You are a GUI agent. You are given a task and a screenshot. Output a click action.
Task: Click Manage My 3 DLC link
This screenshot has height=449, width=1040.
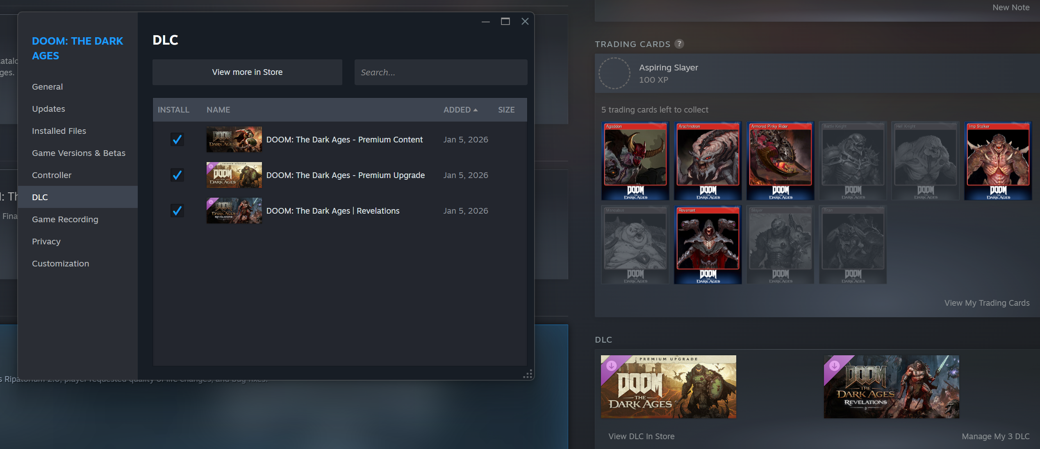[996, 436]
